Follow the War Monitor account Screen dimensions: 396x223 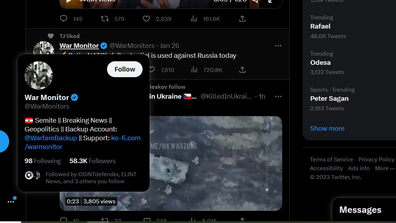pos(125,69)
